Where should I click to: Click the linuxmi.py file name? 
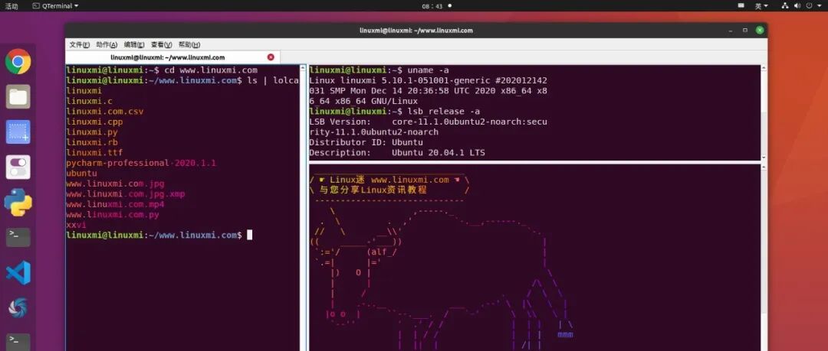pos(92,132)
